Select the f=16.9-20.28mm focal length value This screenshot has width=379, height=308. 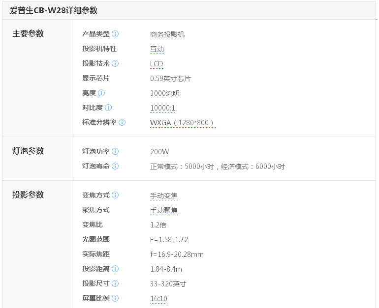177,254
